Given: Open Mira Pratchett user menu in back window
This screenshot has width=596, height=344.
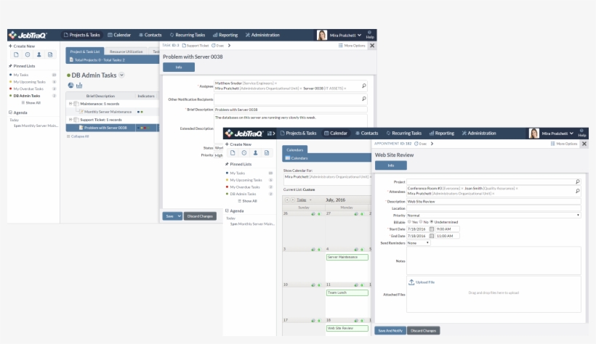Looking at the screenshot, I should pos(345,36).
